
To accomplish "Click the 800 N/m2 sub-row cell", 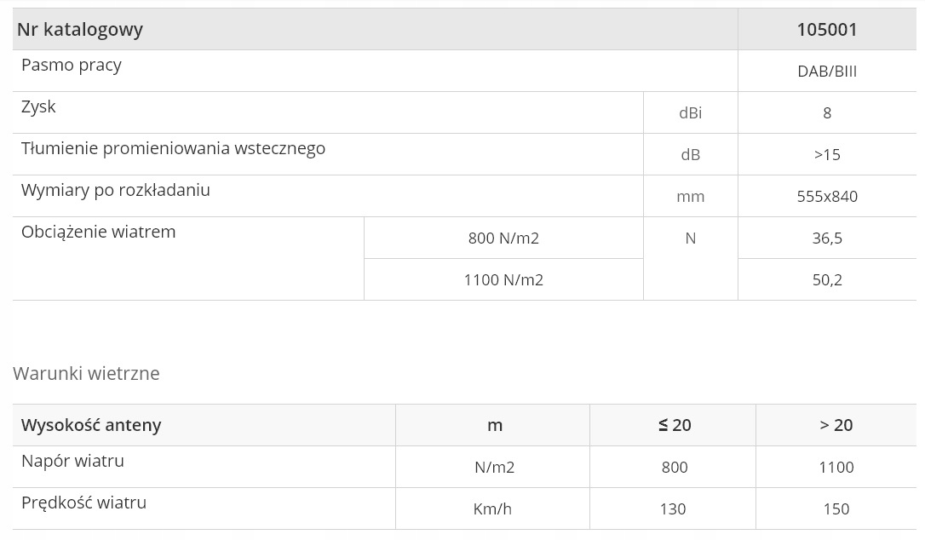I will coord(503,238).
